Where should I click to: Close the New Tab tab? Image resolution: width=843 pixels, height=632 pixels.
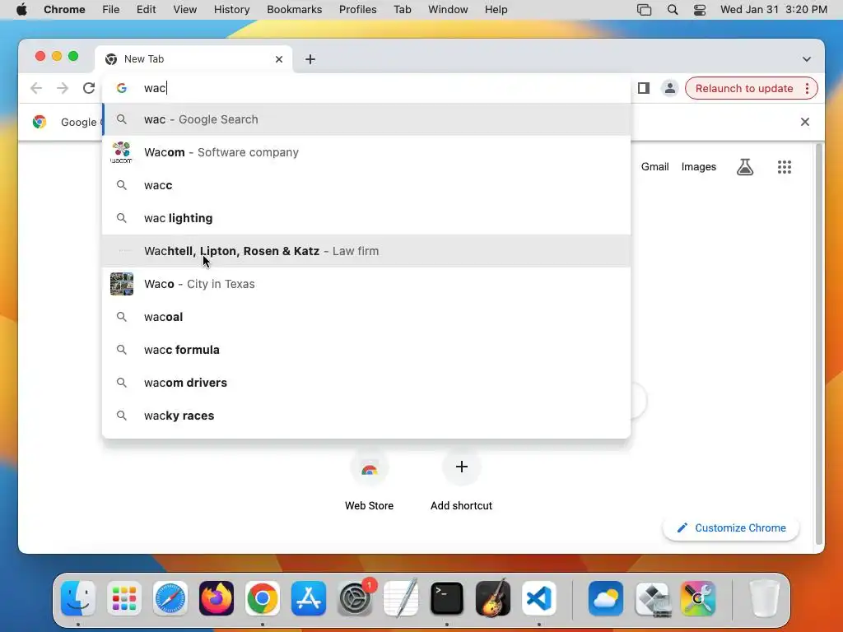pos(279,59)
